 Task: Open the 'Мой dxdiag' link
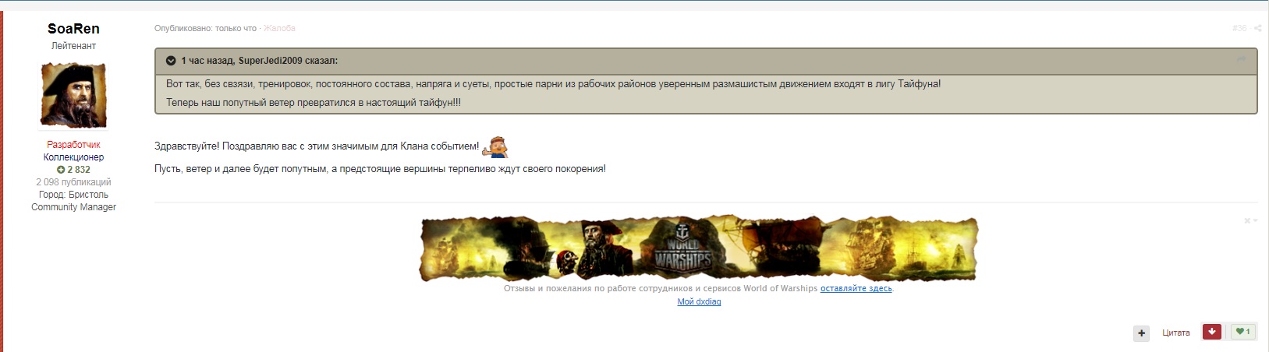point(699,302)
